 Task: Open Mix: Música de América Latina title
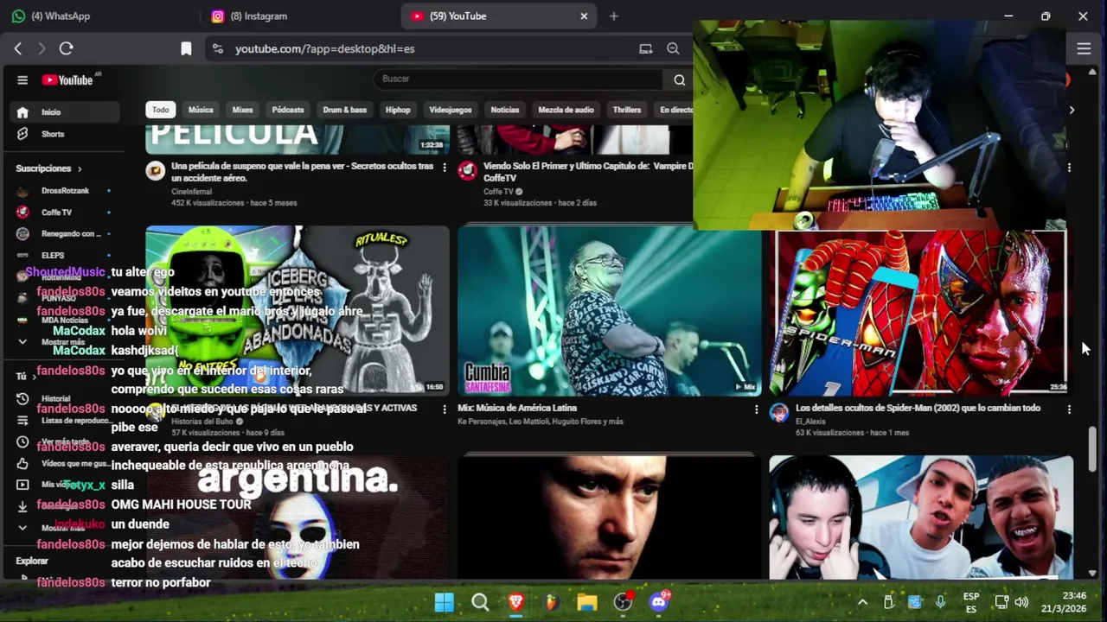(x=517, y=408)
